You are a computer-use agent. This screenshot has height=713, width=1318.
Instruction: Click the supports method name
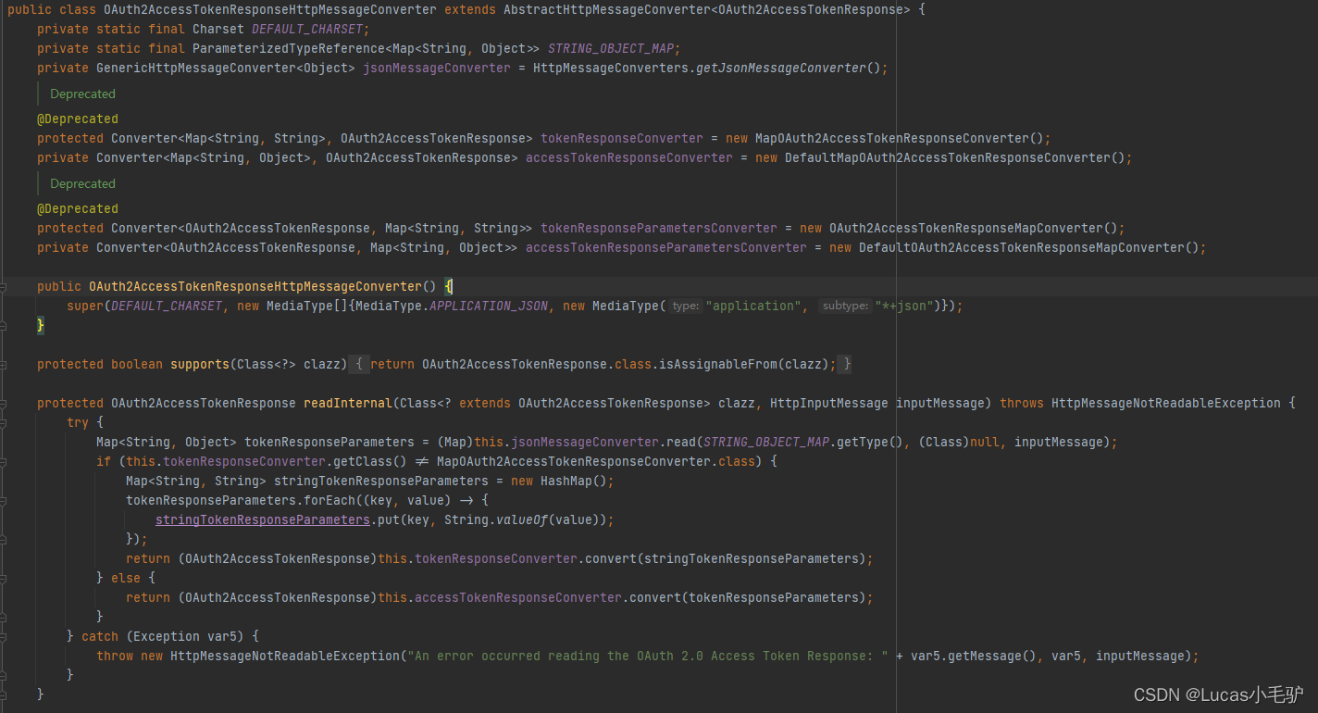click(x=200, y=365)
